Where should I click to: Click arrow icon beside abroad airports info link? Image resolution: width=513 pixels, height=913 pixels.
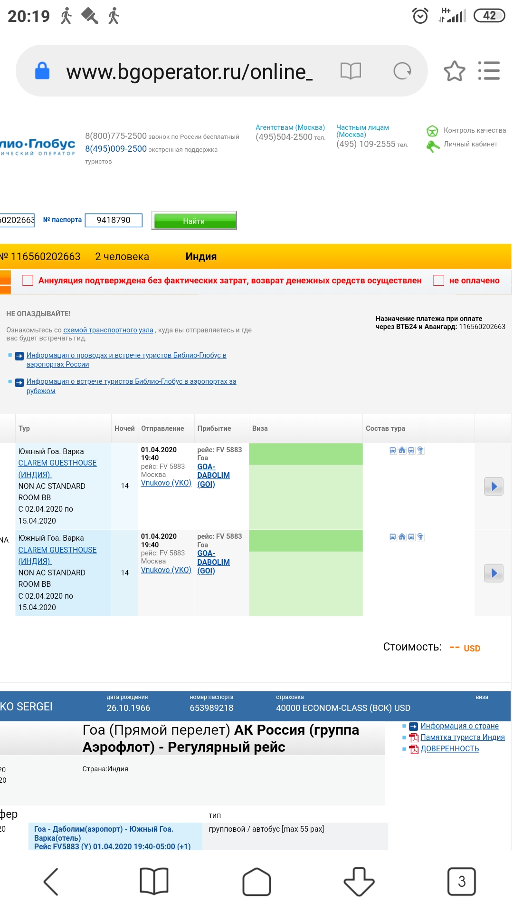(x=19, y=382)
